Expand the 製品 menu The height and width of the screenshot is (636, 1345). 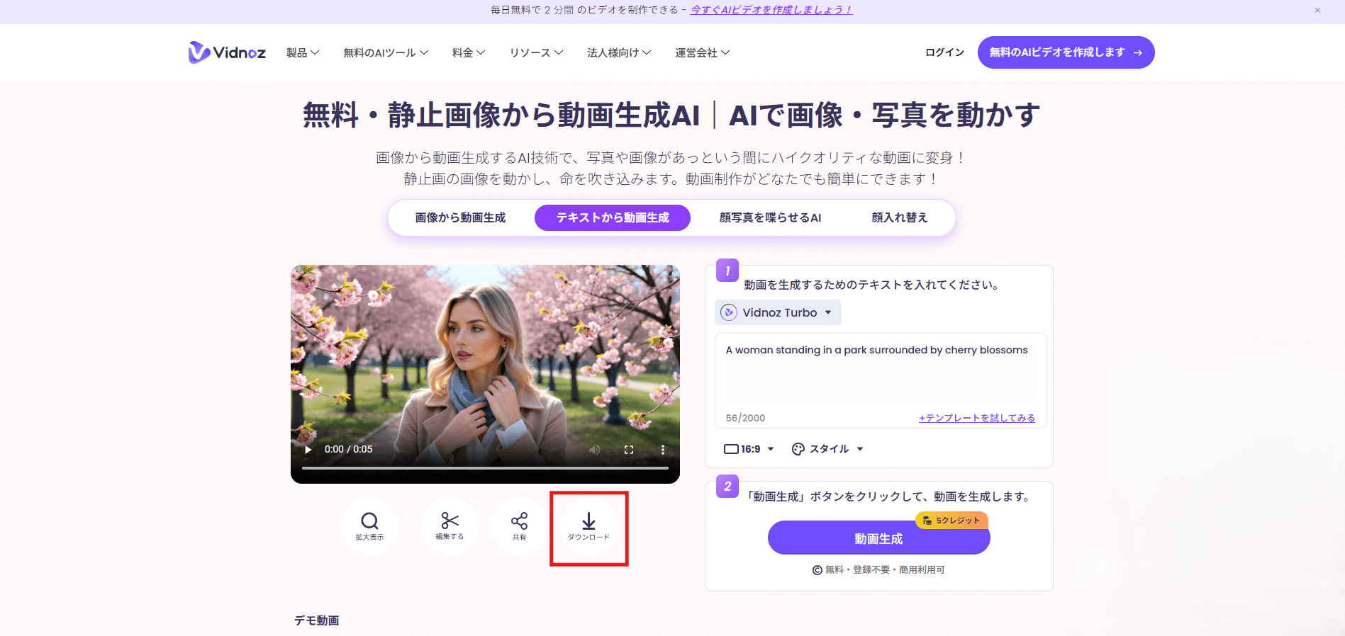point(303,52)
